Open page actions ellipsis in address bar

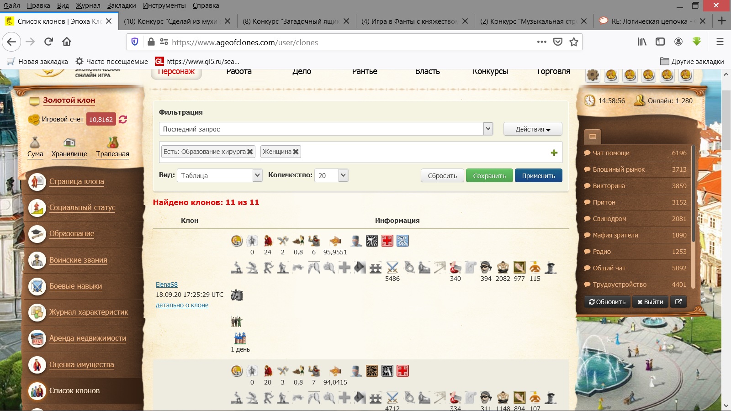coord(542,42)
